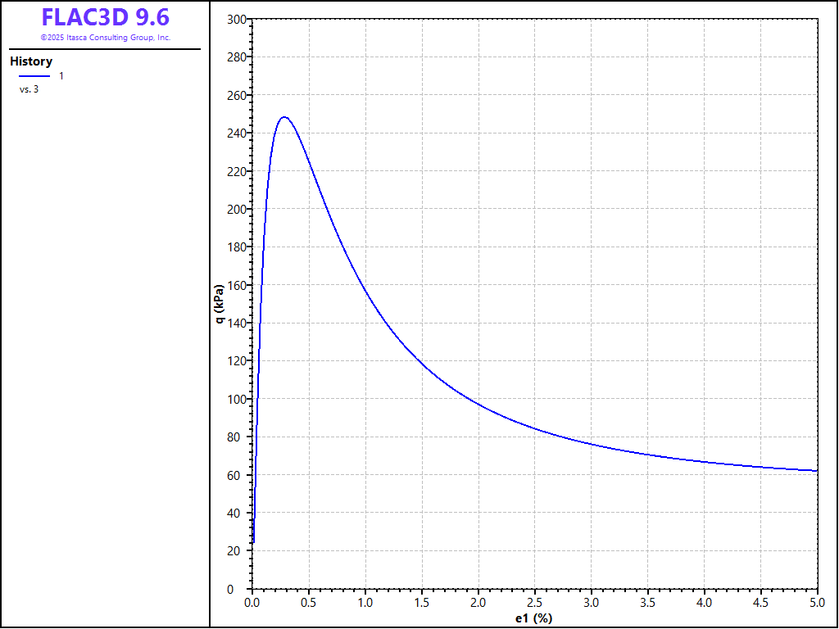Screen dimensions: 839x629
Task: Click the 0.0 tick label on x-axis
Action: coord(252,603)
